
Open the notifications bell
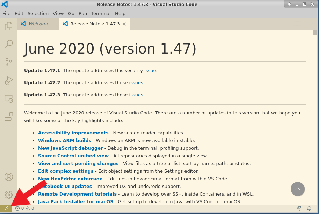click(x=309, y=208)
